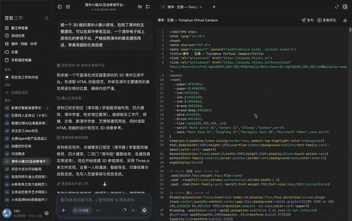
Task: Open conversation 巴菲特人生传记
Action: click(x=26, y=116)
